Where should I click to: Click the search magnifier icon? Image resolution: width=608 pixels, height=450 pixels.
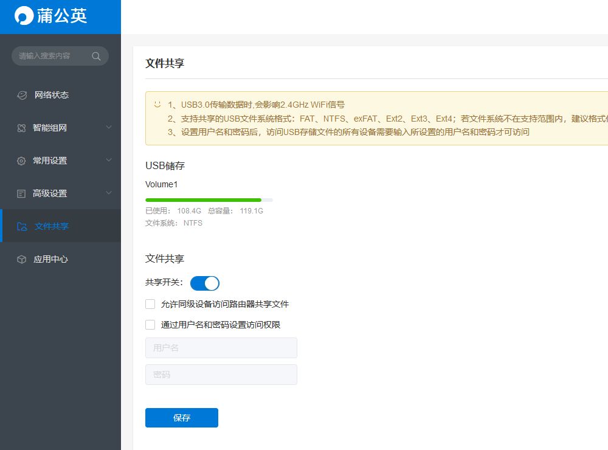[96, 56]
